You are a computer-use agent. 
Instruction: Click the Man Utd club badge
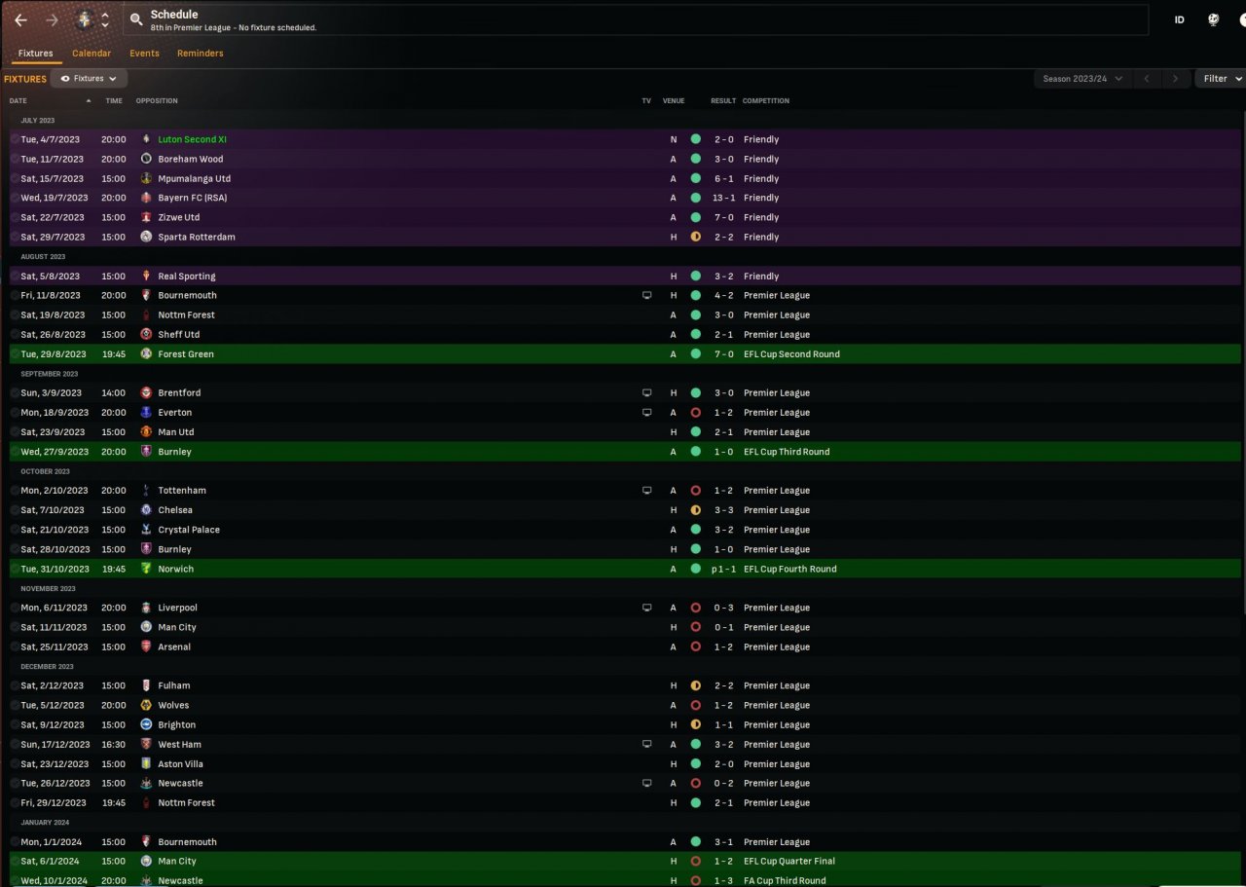[x=146, y=431]
